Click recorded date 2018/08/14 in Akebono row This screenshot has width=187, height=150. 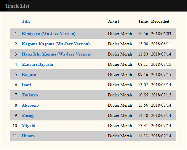point(161,105)
